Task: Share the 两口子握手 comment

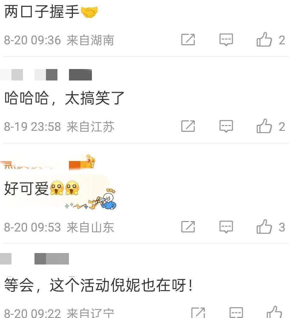Action: [x=188, y=40]
